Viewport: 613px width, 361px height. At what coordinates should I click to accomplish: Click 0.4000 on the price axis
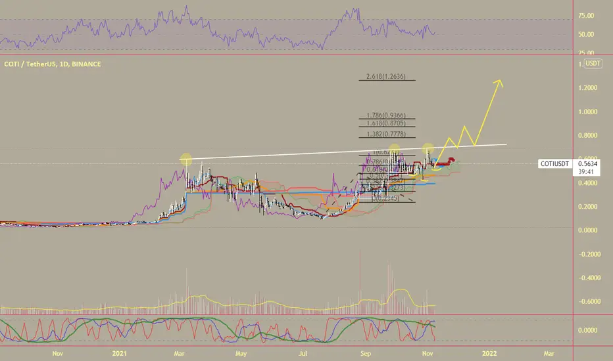point(587,183)
